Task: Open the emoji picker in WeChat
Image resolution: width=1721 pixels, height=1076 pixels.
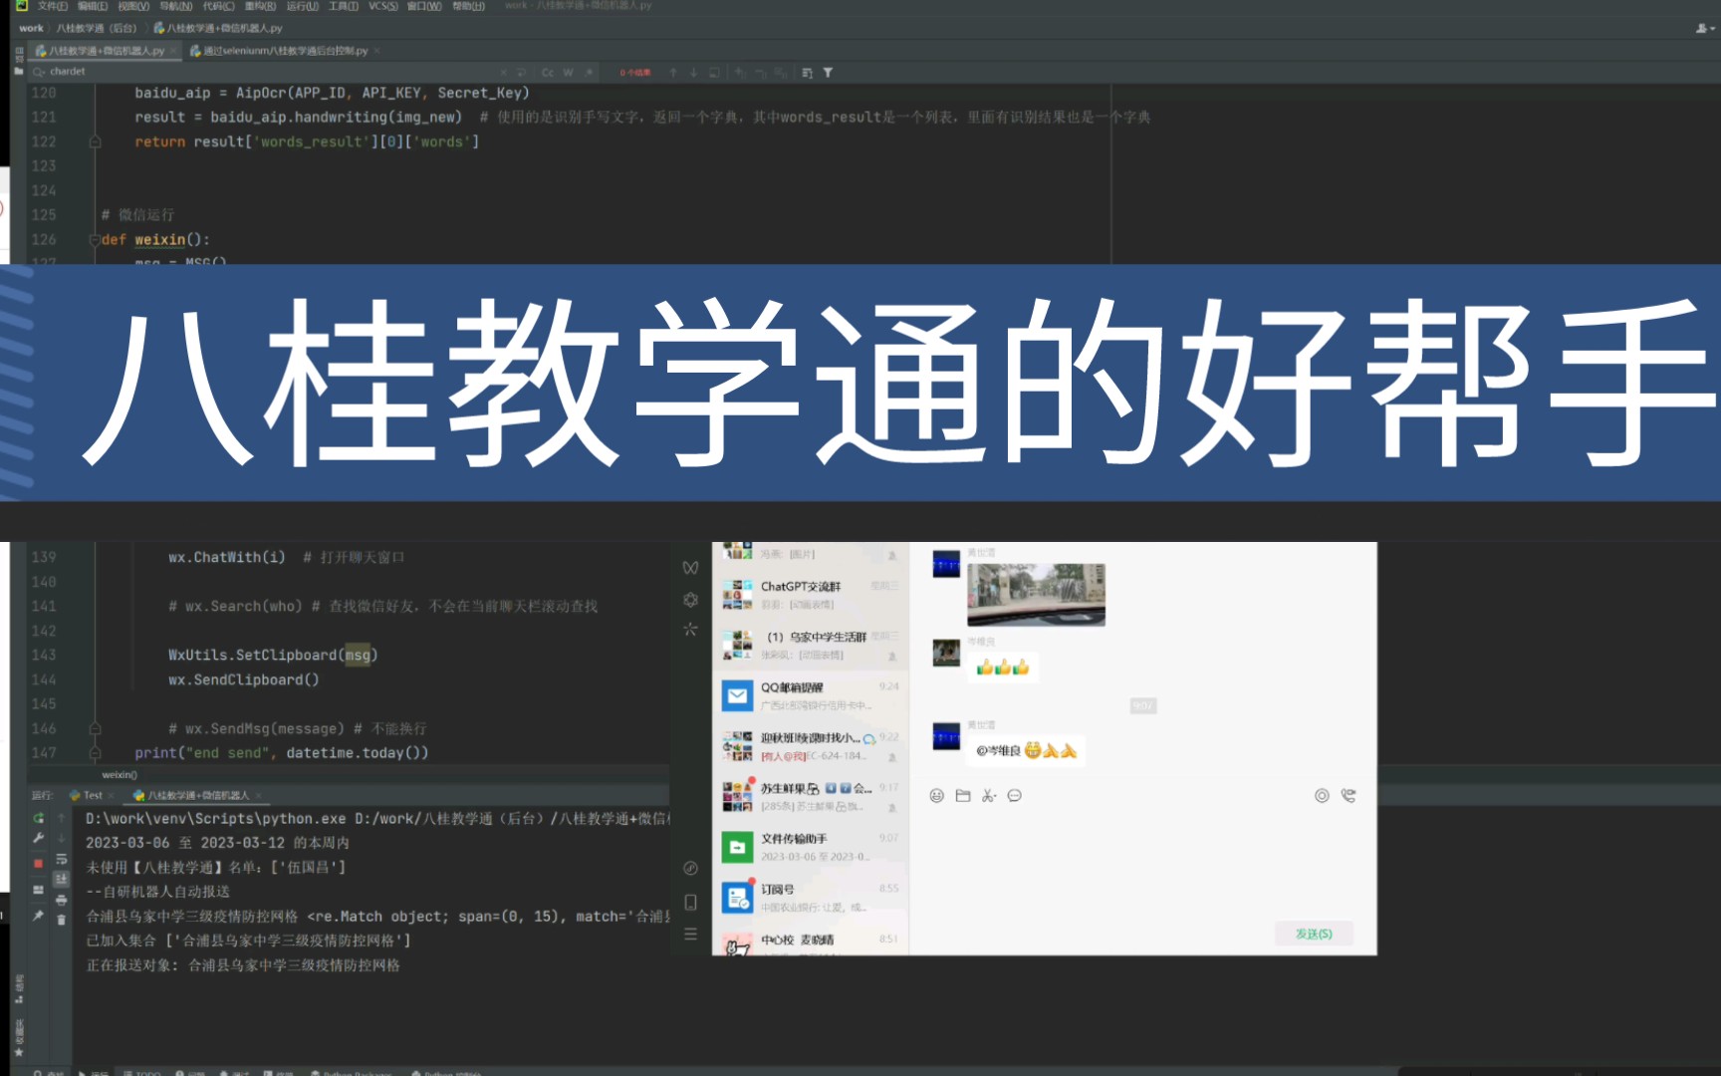Action: 936,795
